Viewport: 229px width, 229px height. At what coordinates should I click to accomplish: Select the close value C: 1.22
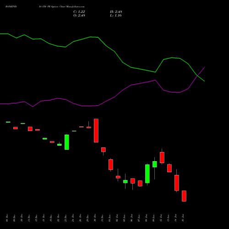point(79,12)
